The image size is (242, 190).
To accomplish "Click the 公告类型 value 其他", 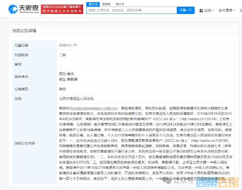I will [x=62, y=89].
